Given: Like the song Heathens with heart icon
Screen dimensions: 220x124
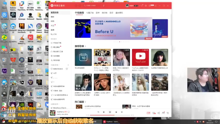Looking at the screenshot, I should [69, 112].
